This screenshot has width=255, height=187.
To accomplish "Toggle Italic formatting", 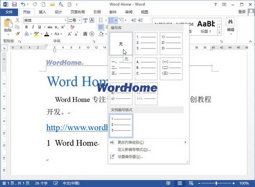I will [x=33, y=27].
